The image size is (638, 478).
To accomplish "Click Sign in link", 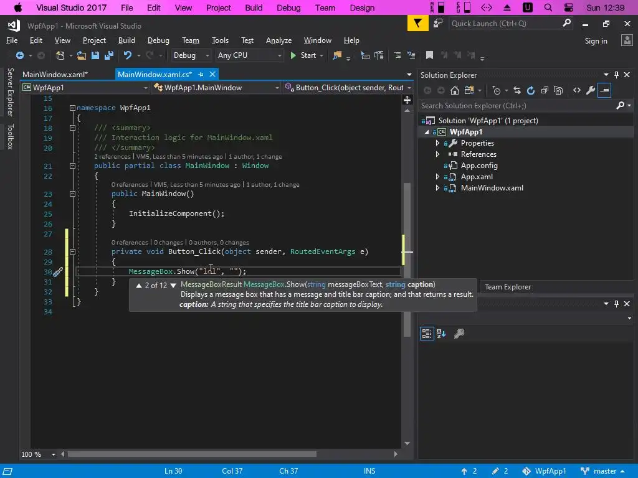I will (x=596, y=40).
